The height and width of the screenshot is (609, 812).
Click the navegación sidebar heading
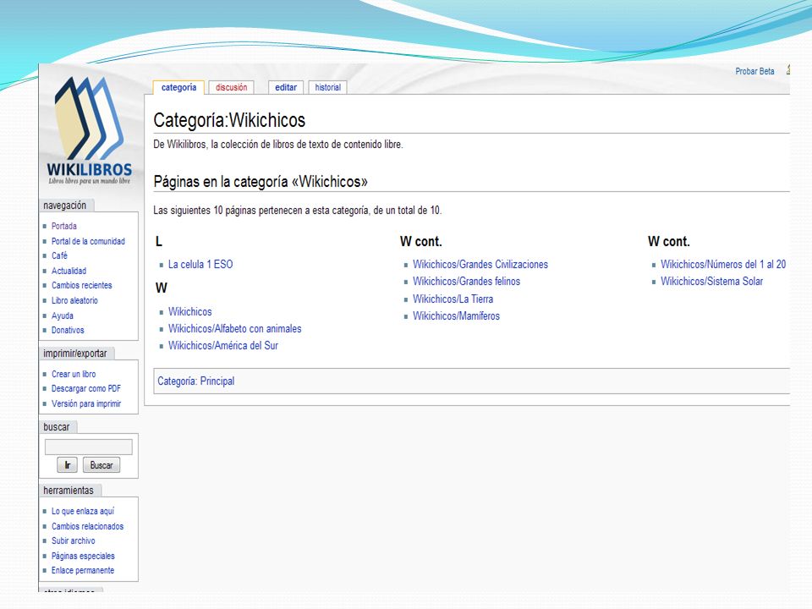[x=65, y=206]
